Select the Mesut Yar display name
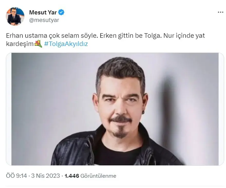Image resolution: width=226 pixels, height=188 pixels. click(x=43, y=12)
